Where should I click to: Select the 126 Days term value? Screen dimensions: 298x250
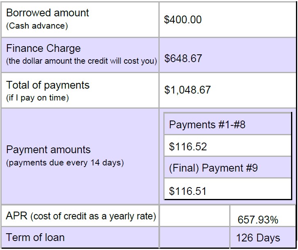click(x=258, y=238)
